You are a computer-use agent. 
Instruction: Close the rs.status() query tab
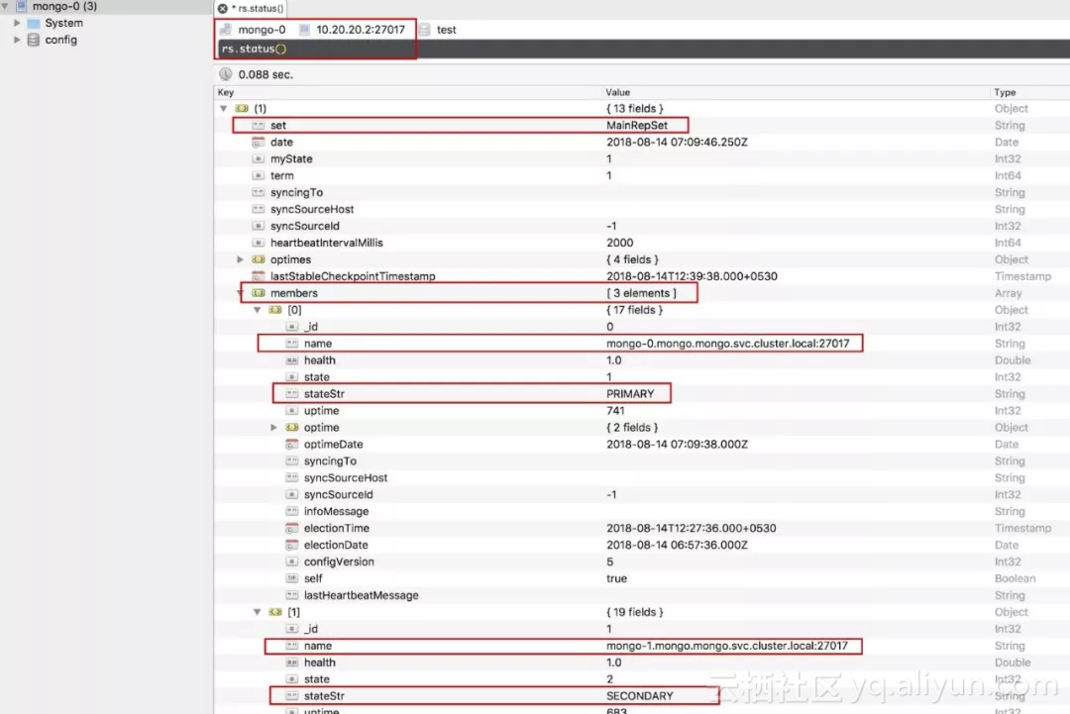coord(223,8)
